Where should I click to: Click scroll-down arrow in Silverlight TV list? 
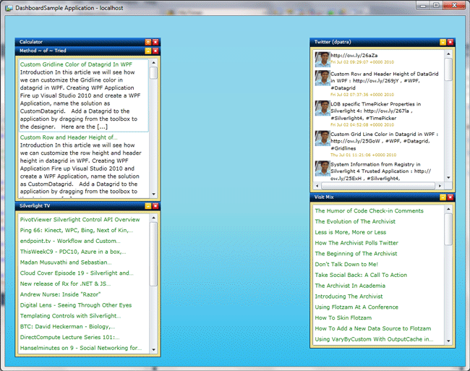coord(153,349)
